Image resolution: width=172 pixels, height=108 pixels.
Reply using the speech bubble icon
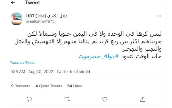pos(29,99)
